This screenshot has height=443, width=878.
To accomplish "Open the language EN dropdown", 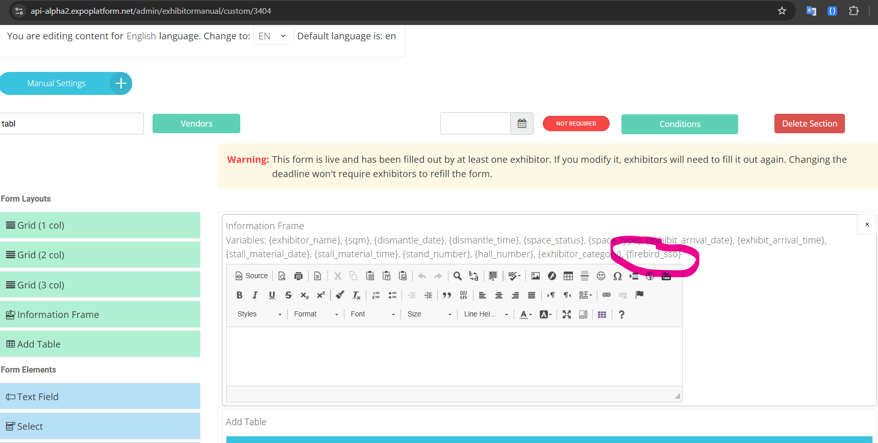I will 273,36.
